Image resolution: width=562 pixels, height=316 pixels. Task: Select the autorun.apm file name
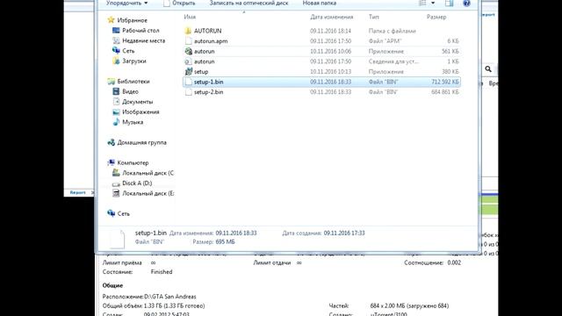click(x=211, y=41)
